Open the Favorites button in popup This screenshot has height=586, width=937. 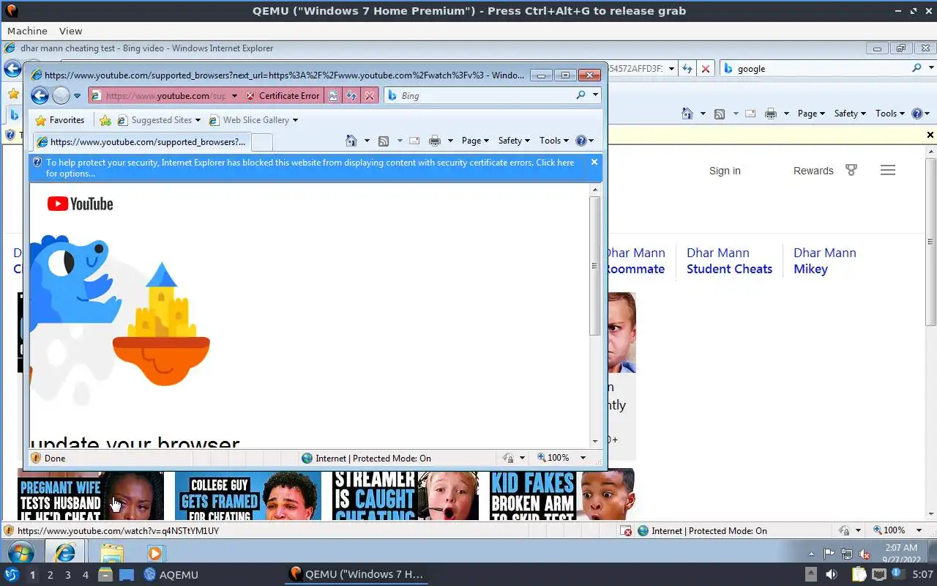point(59,119)
